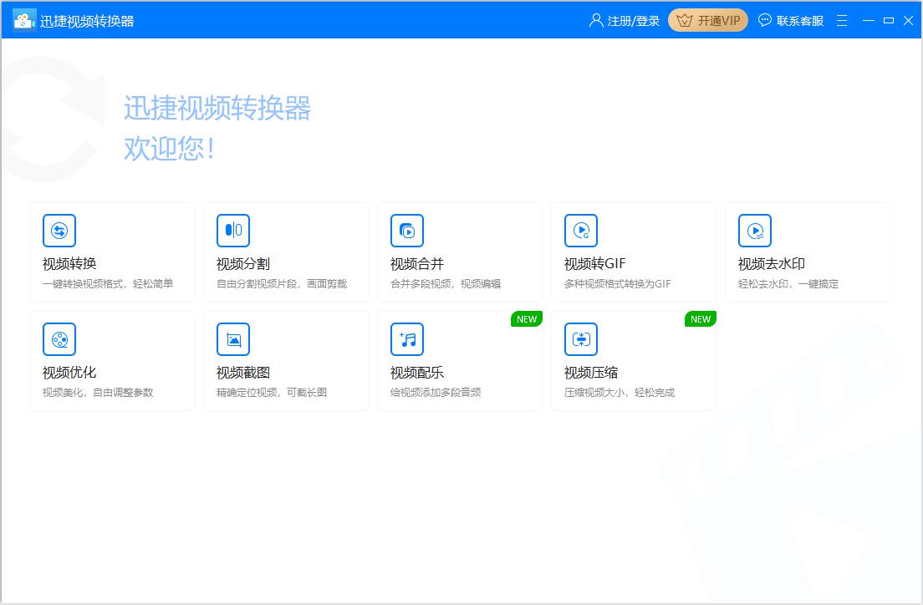
Task: Click the 视频截图 screenshot icon
Action: pyautogui.click(x=233, y=339)
